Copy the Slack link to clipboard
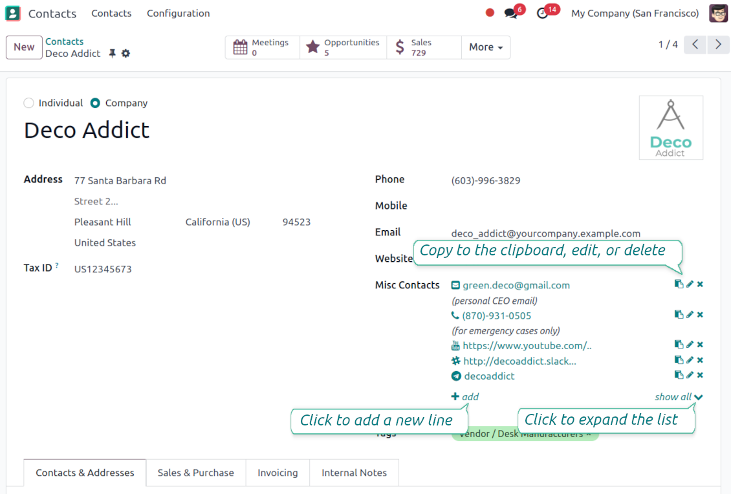This screenshot has height=494, width=731. pyautogui.click(x=679, y=360)
